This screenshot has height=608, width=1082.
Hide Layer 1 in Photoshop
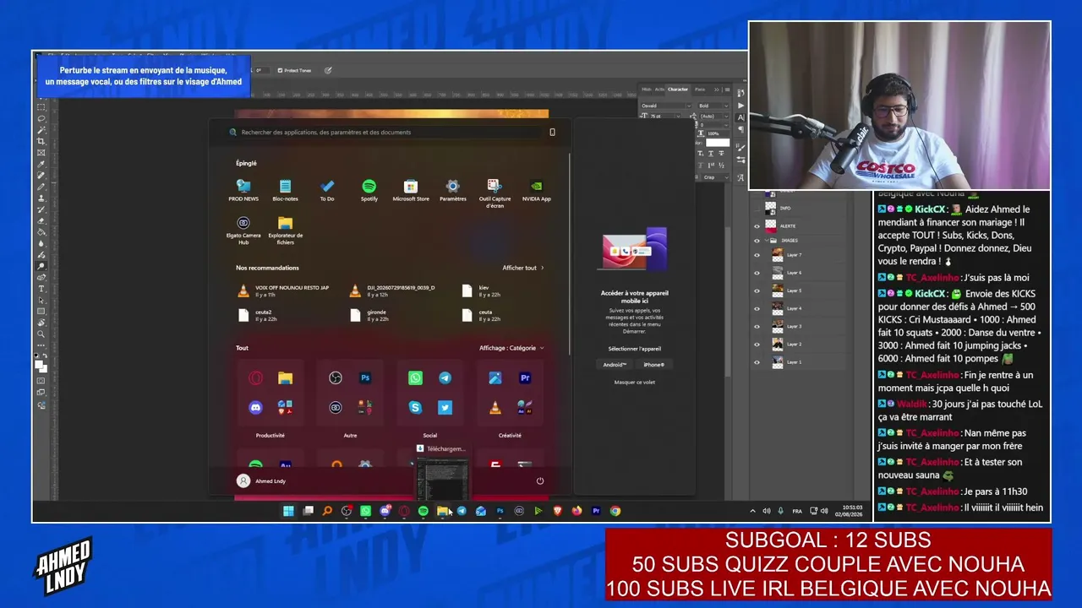(x=757, y=362)
